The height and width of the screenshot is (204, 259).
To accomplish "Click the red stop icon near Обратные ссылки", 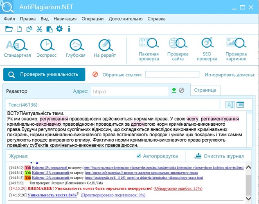I will pyautogui.click(x=95, y=74).
